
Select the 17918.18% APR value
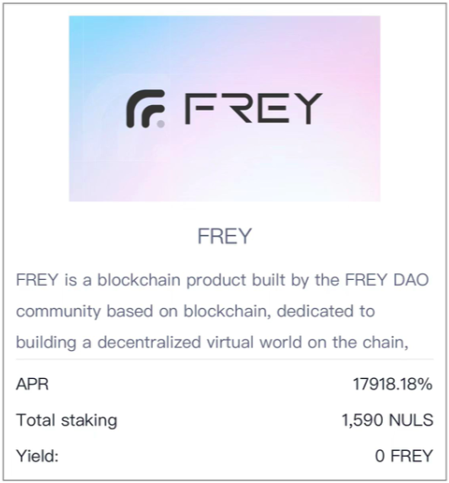click(392, 384)
